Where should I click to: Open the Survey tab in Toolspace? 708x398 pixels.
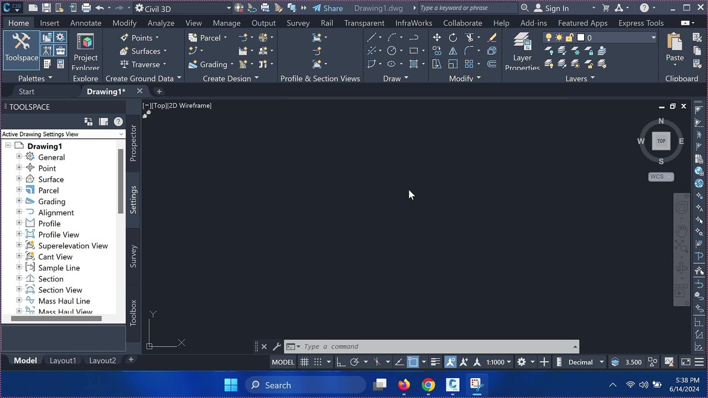pos(133,256)
